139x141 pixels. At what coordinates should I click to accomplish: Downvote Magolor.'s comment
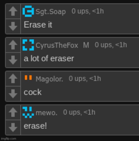click(x=13, y=94)
